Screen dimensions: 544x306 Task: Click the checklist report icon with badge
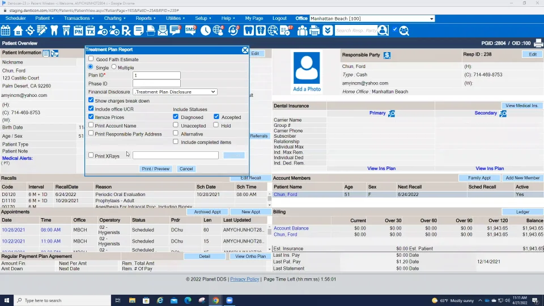click(x=286, y=31)
